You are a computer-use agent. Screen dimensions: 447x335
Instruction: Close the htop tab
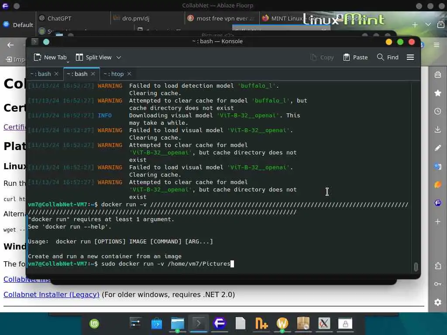(129, 74)
